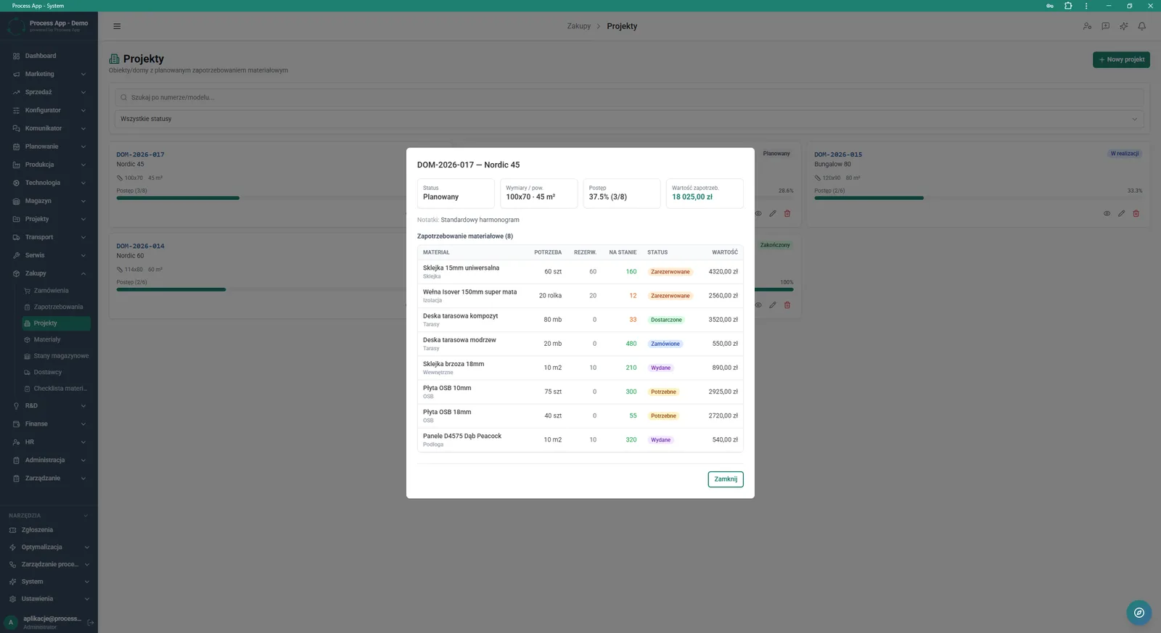Image resolution: width=1161 pixels, height=633 pixels.
Task: Edit DOM-2026-015 project with pencil icon
Action: (1121, 213)
